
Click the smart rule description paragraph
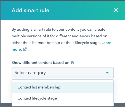coord(62,39)
